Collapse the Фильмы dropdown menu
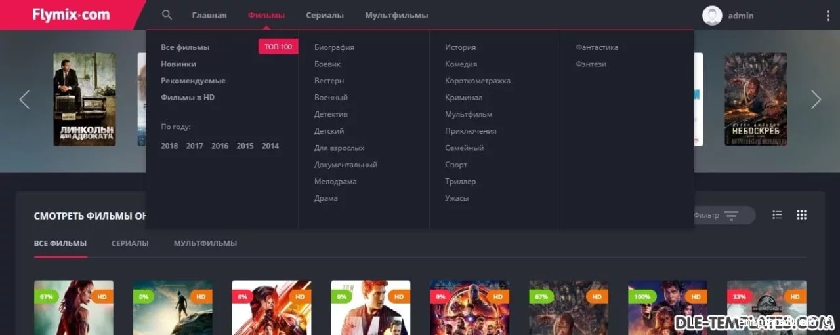This screenshot has height=335, width=840. 266,15
